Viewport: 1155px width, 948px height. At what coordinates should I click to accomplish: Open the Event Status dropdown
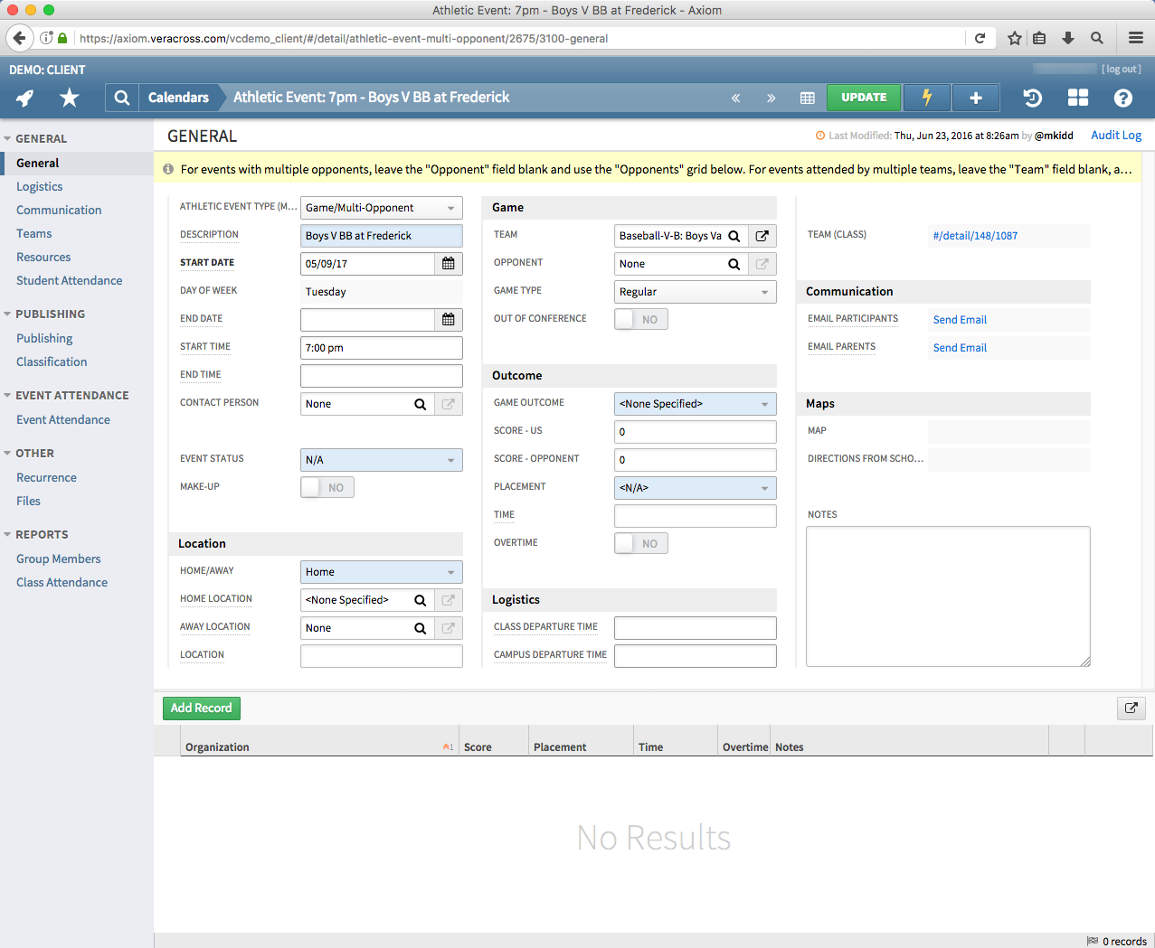[x=382, y=460]
